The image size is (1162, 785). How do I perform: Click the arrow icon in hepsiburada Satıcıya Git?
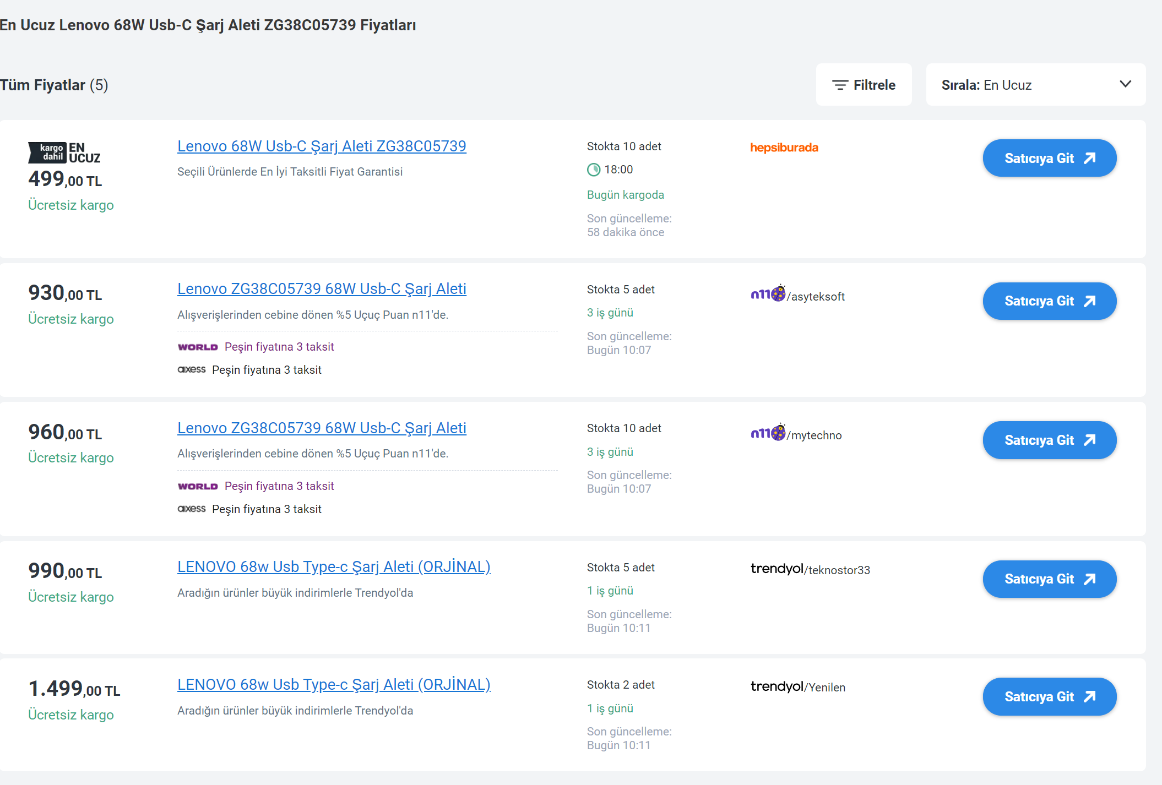coord(1090,158)
